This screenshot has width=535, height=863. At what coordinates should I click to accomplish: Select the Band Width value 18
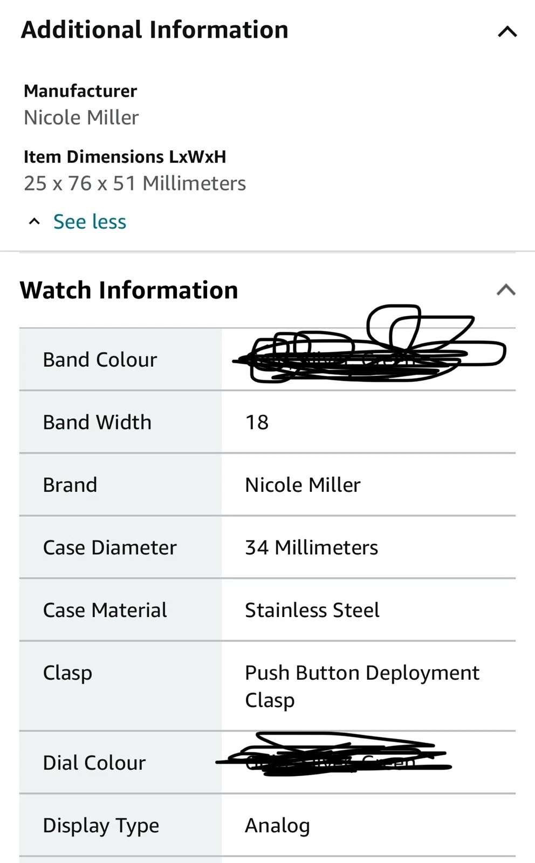click(x=257, y=422)
